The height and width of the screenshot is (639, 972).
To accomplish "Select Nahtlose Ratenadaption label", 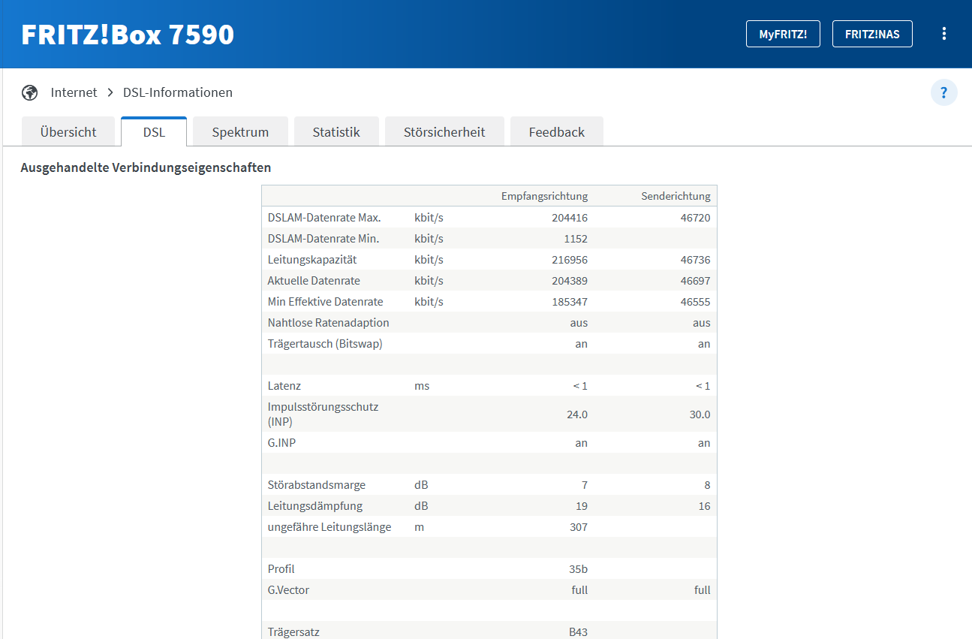I will point(328,323).
